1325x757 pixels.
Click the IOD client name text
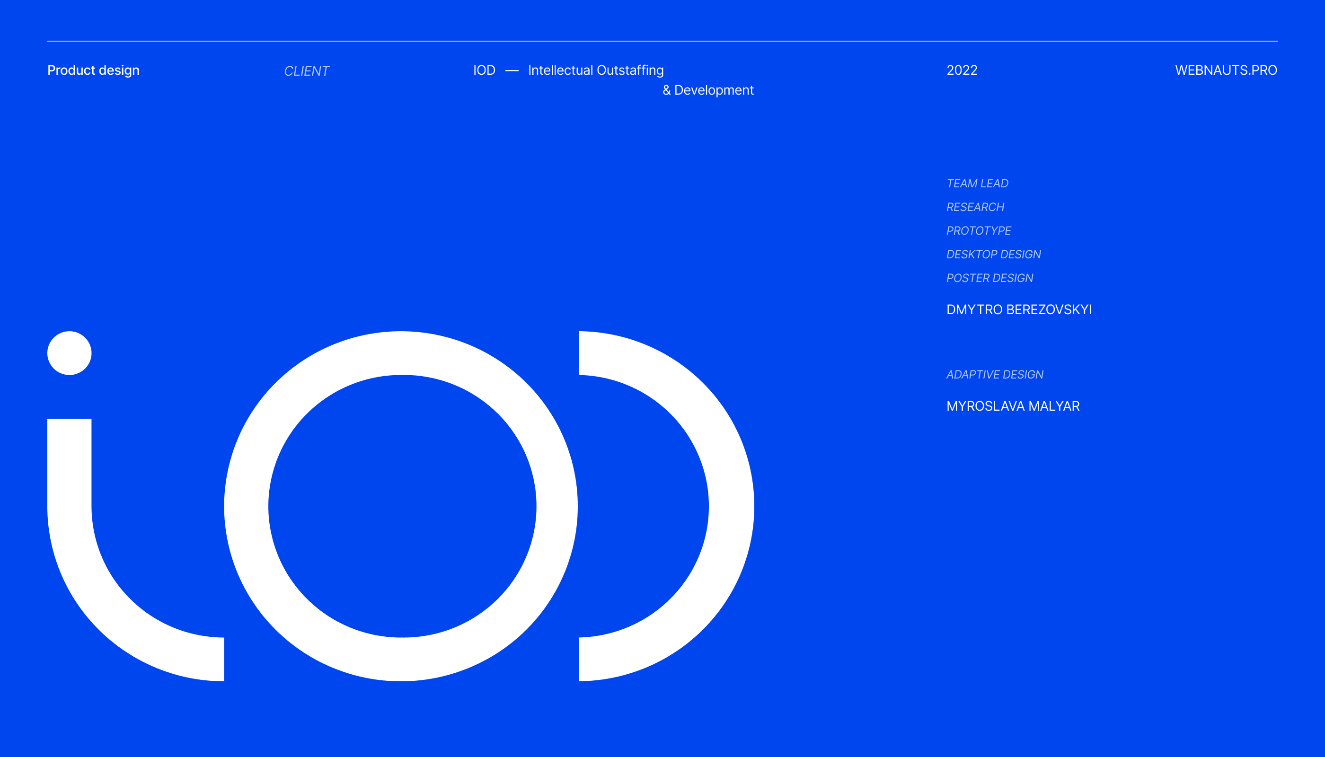point(484,70)
